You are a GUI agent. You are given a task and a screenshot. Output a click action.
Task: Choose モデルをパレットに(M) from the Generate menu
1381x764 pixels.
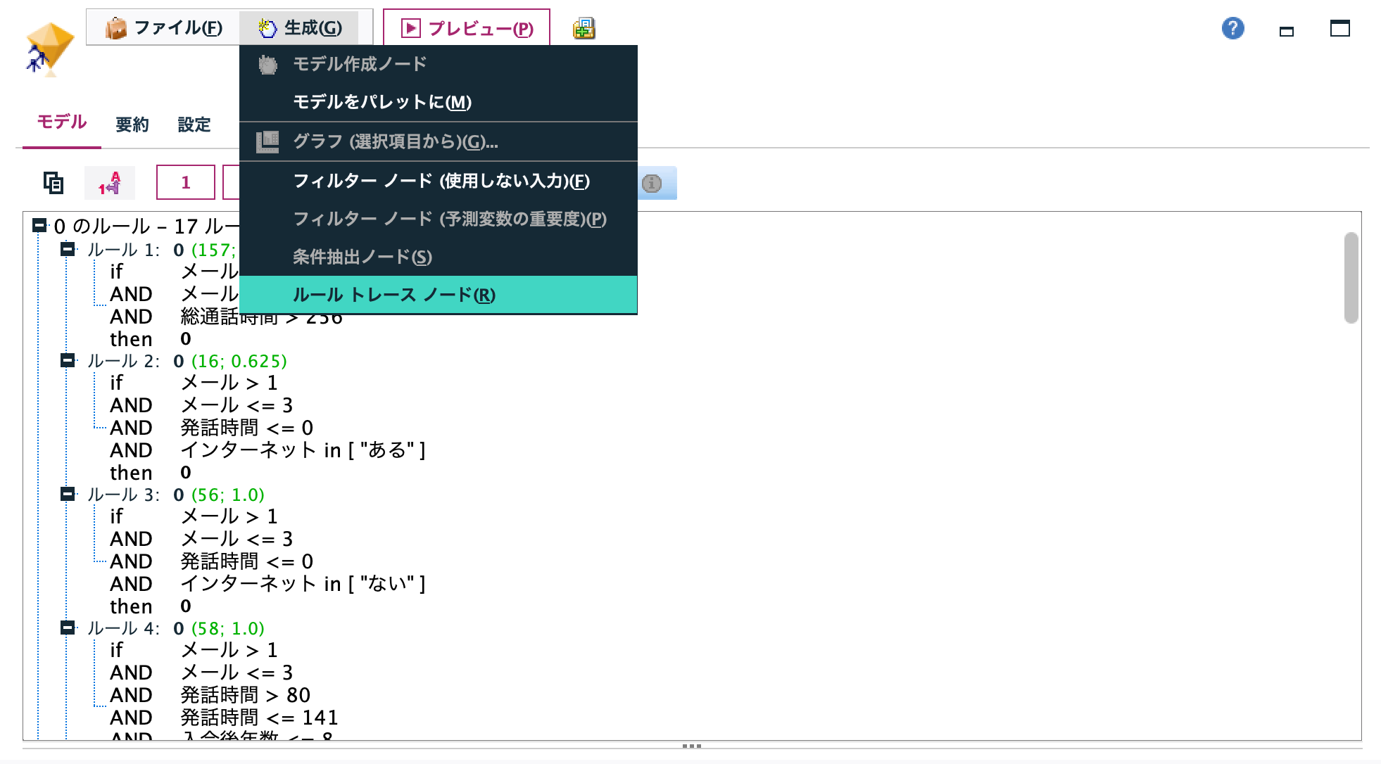coord(382,102)
